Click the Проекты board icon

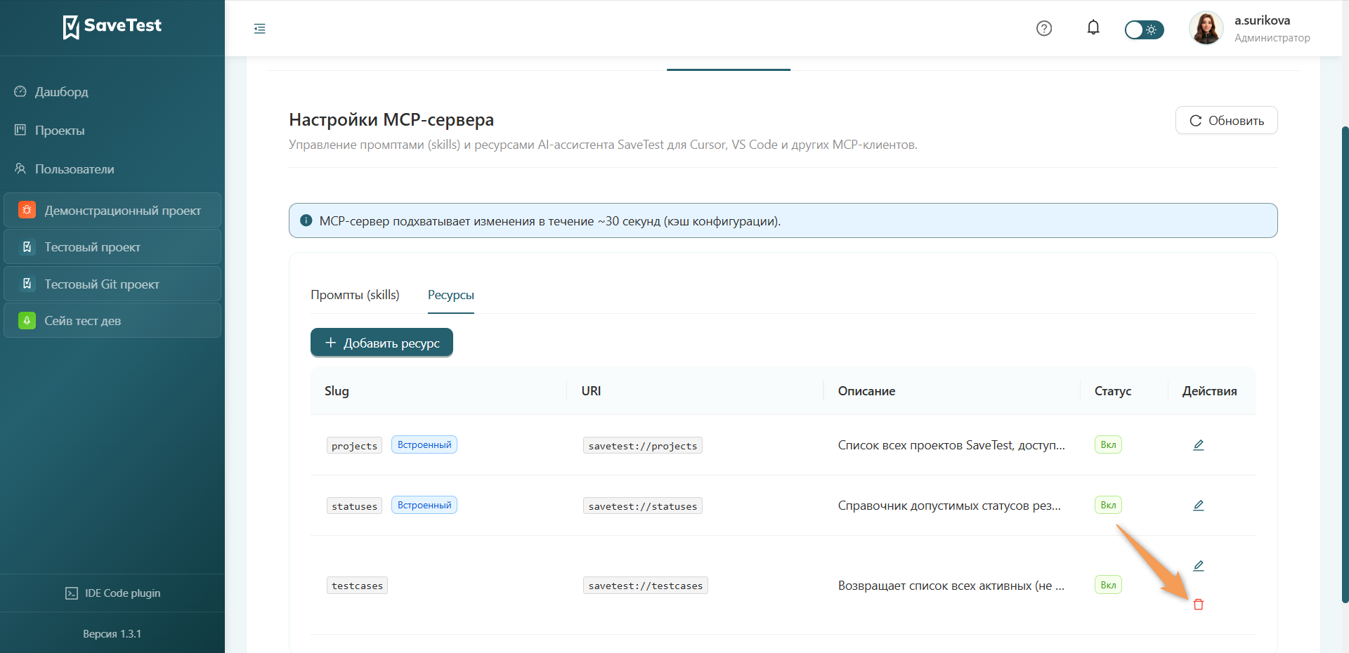coord(20,130)
